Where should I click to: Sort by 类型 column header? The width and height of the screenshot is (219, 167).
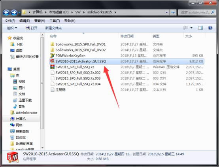click(156, 36)
